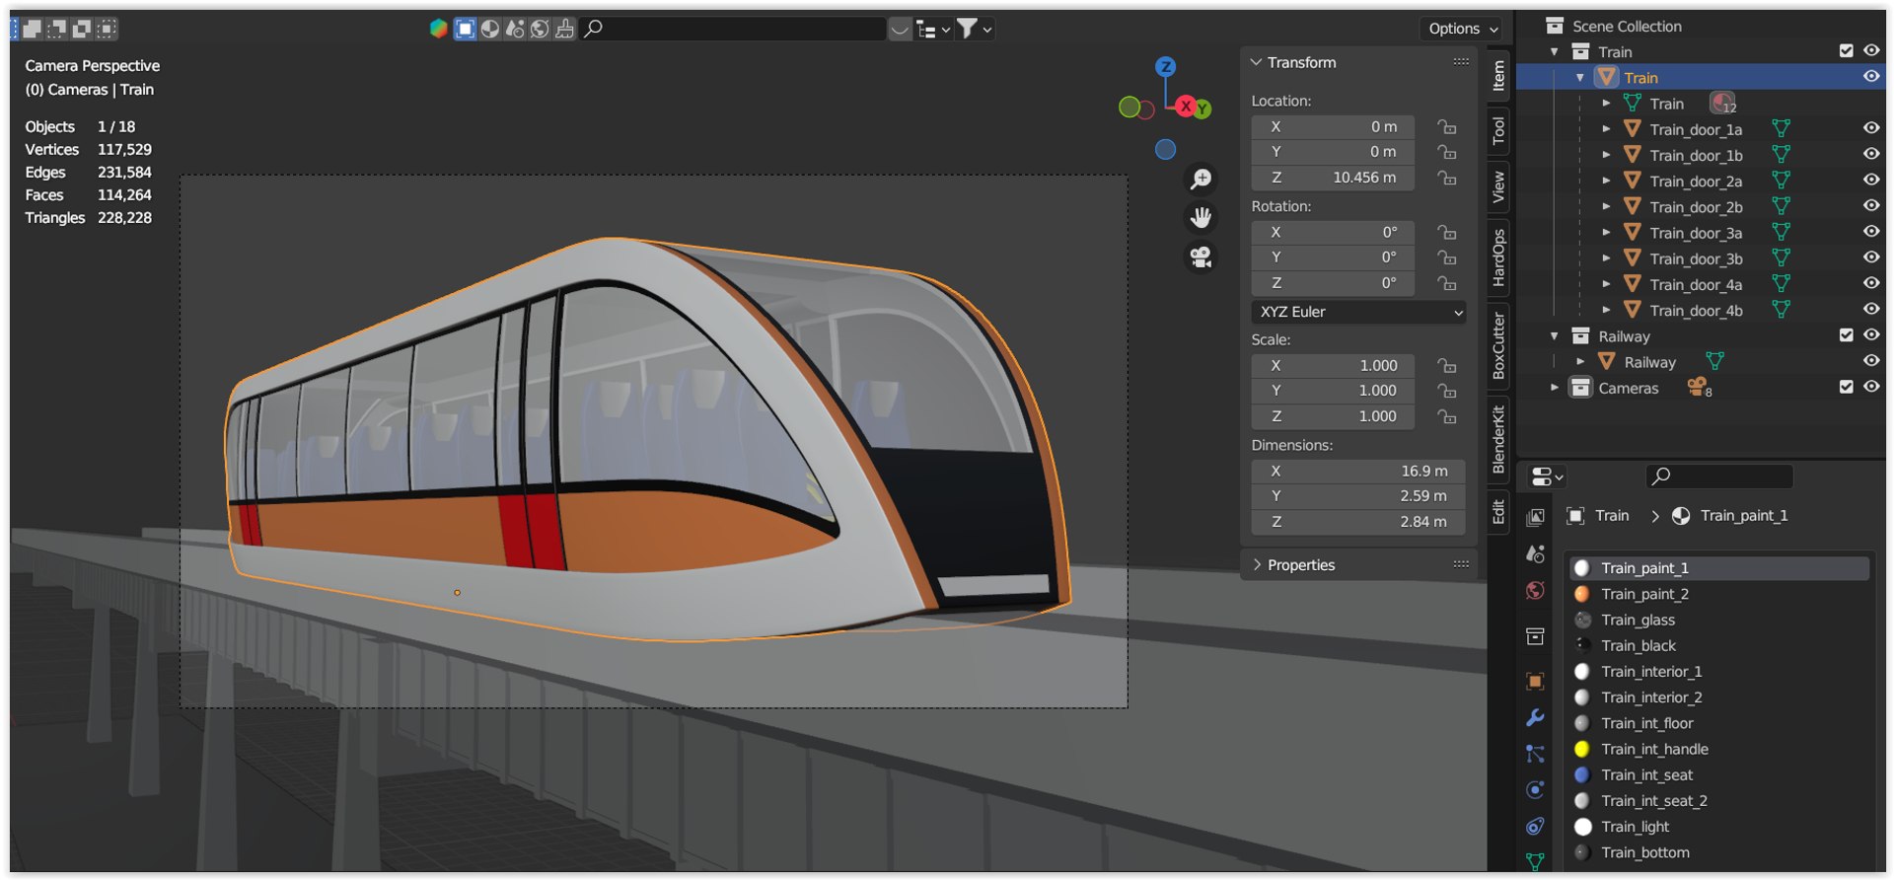Open the Object Constraints properties tab icon

click(x=1535, y=826)
